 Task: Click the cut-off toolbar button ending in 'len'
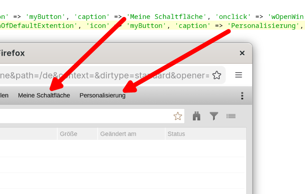pyautogui.click(x=4, y=96)
